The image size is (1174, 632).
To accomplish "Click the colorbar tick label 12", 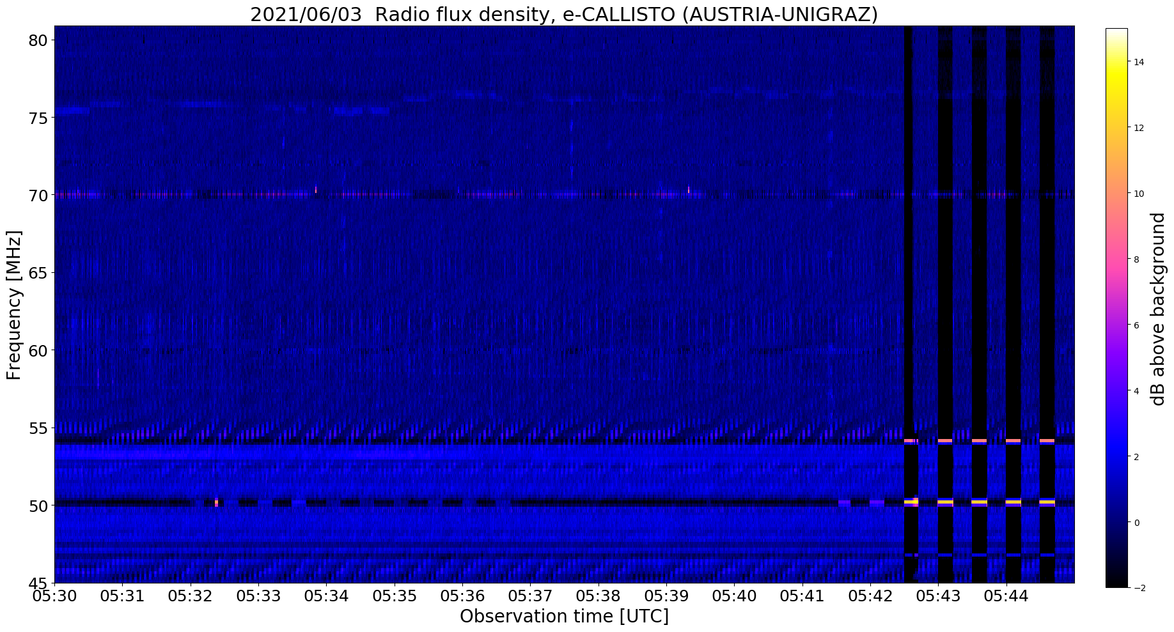I will 1139,128.
